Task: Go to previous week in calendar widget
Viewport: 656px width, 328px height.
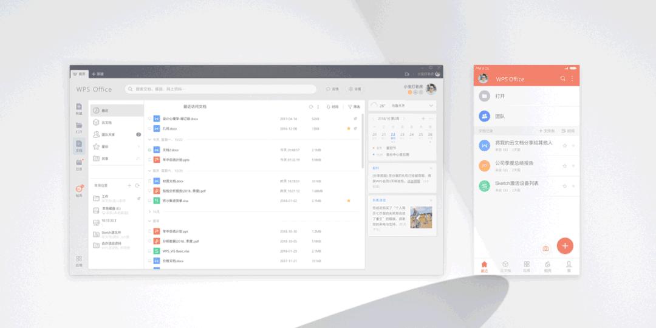Action: pos(374,118)
